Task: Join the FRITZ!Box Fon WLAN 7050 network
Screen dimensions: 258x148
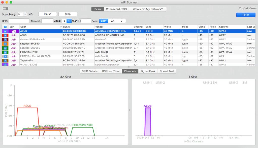Action: coord(14,56)
